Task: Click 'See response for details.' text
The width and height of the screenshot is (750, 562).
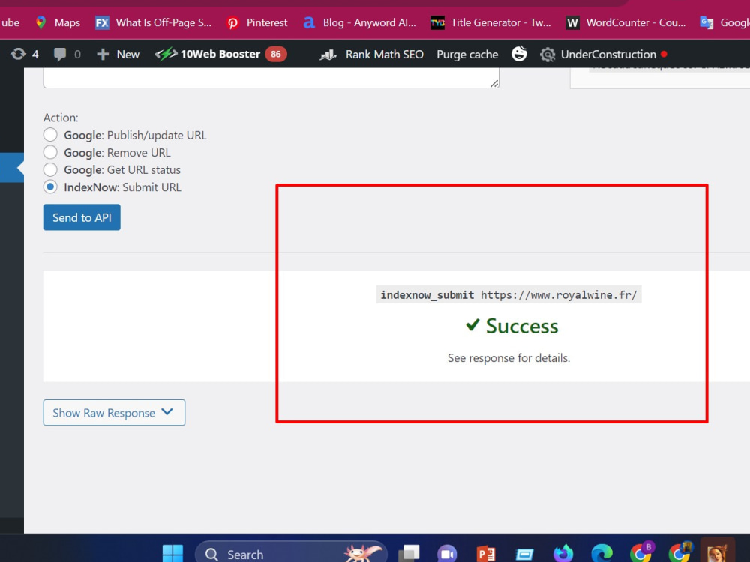Action: coord(509,358)
